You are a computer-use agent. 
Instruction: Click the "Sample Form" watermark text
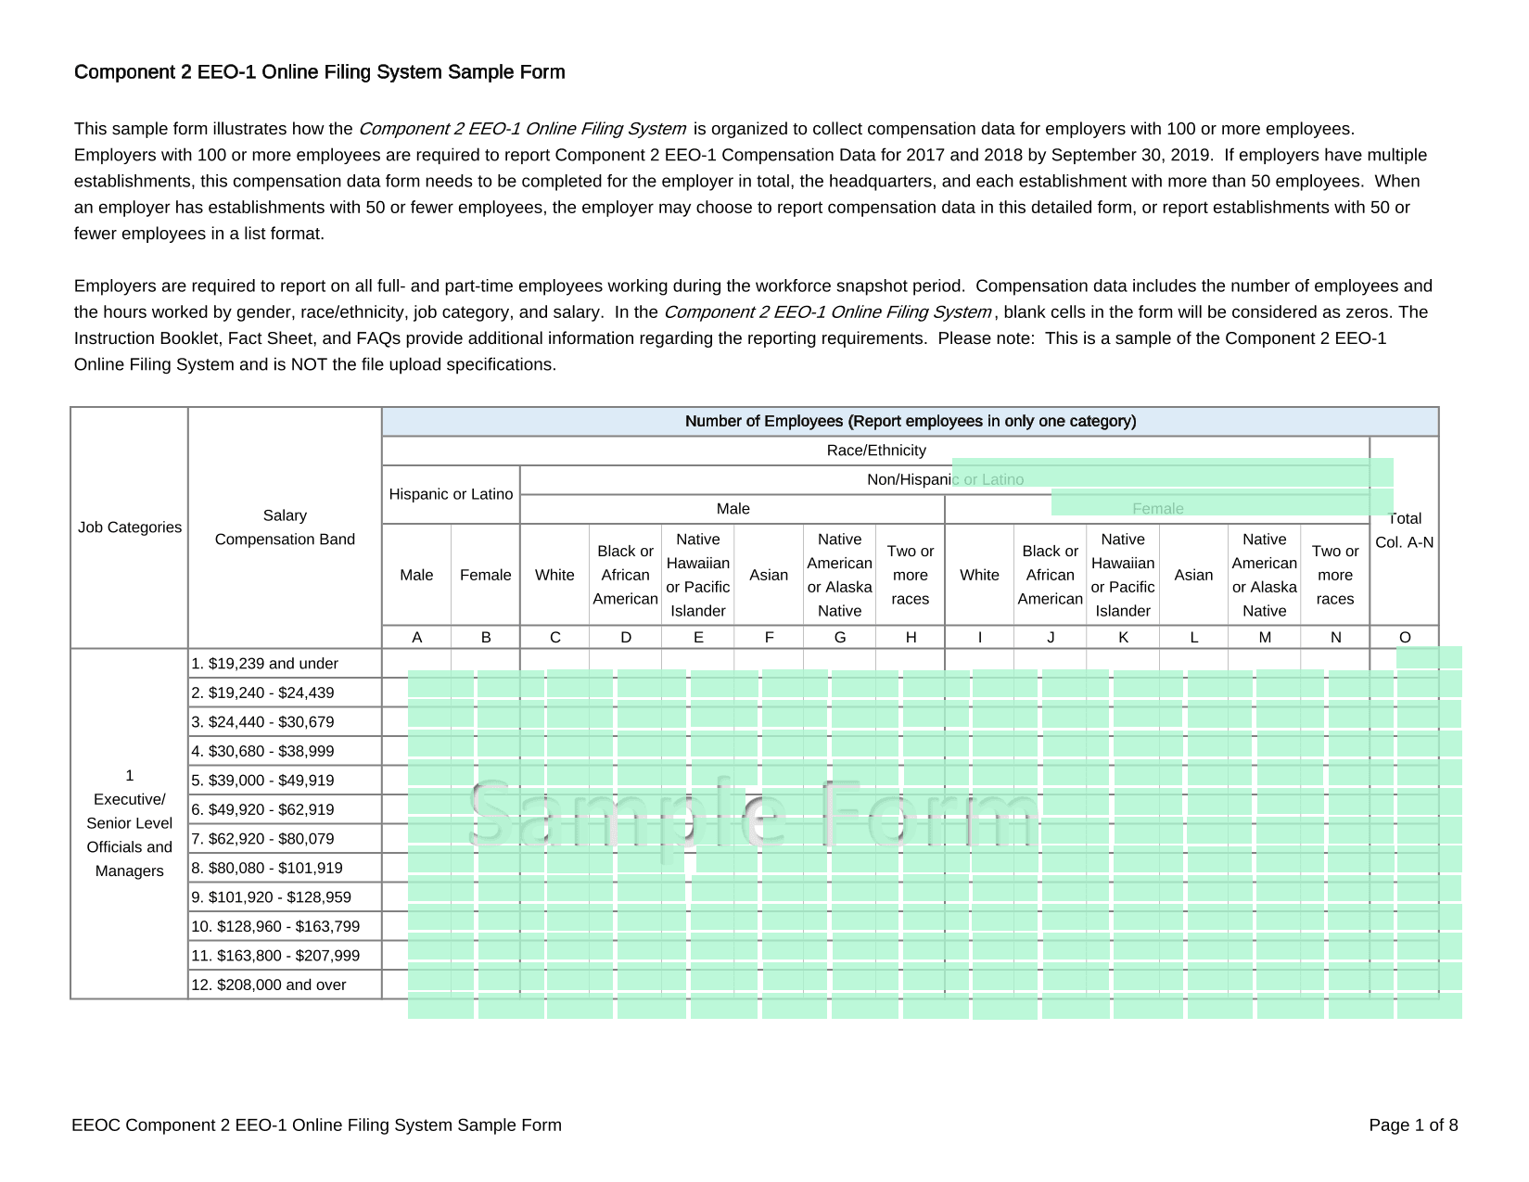click(x=753, y=816)
